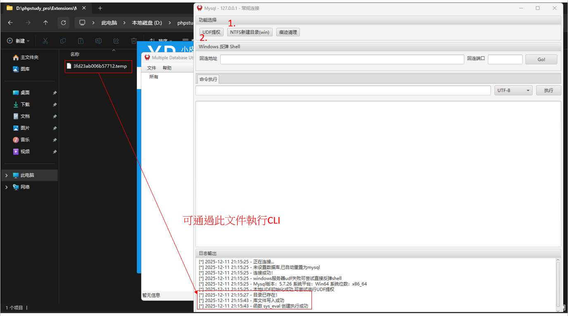Click the 名称 column header
The image size is (568, 316).
point(75,54)
